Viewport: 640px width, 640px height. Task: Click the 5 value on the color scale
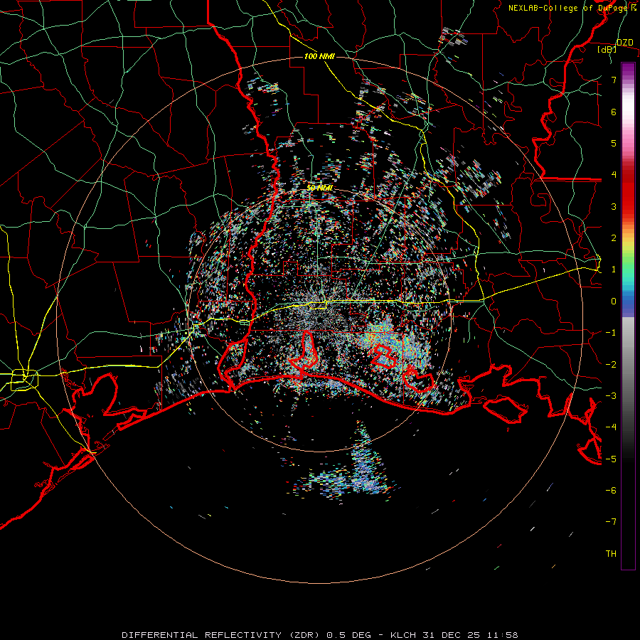click(614, 143)
